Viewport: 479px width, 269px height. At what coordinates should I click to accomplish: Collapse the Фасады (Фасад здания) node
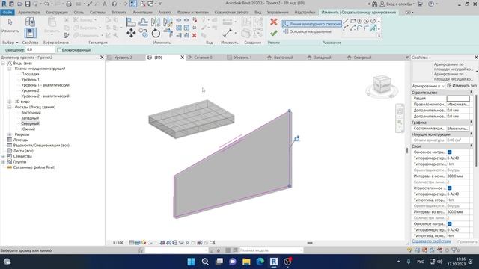click(x=10, y=107)
